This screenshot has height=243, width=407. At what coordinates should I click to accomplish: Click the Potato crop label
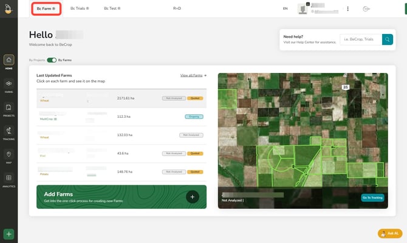[x=44, y=174]
